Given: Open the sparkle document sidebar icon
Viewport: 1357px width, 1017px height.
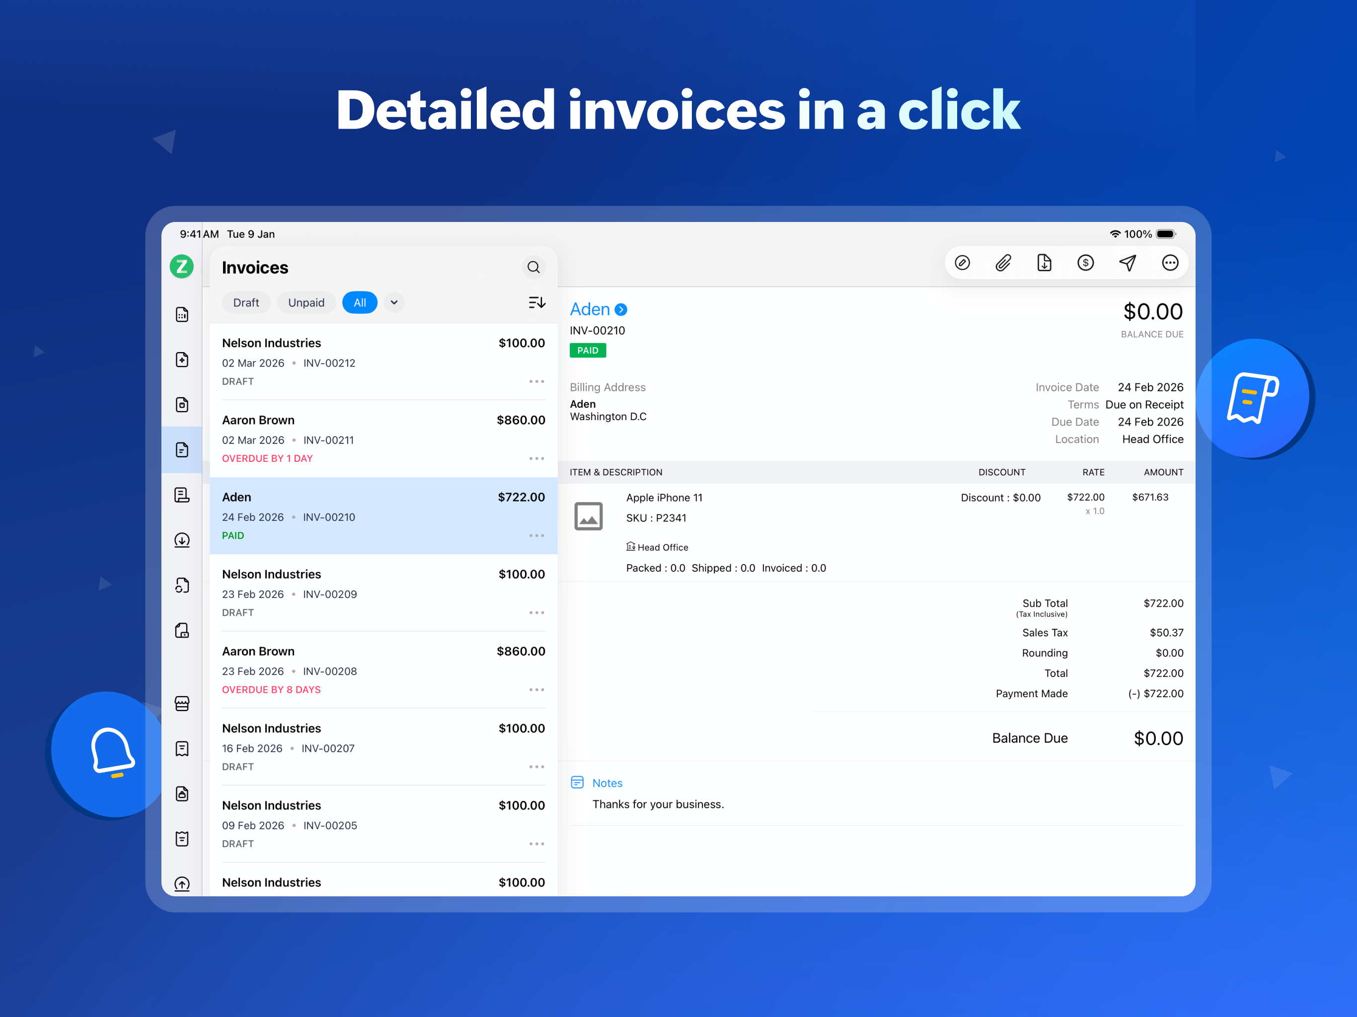Looking at the screenshot, I should tap(182, 360).
